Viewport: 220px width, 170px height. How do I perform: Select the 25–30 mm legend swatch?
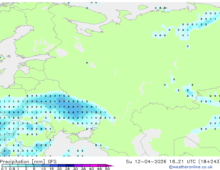pos(70,165)
